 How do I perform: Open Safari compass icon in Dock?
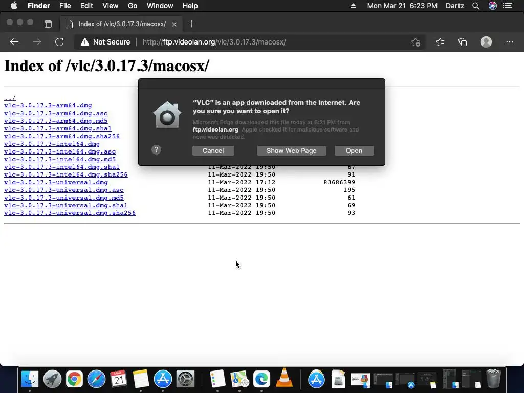pyautogui.click(x=96, y=379)
